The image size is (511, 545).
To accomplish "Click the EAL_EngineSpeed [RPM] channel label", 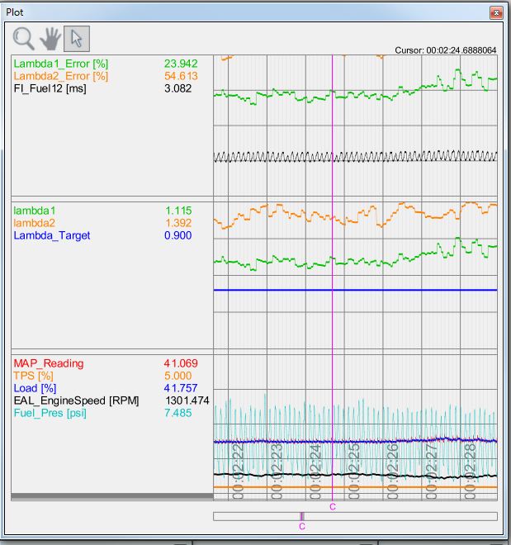I will point(76,400).
